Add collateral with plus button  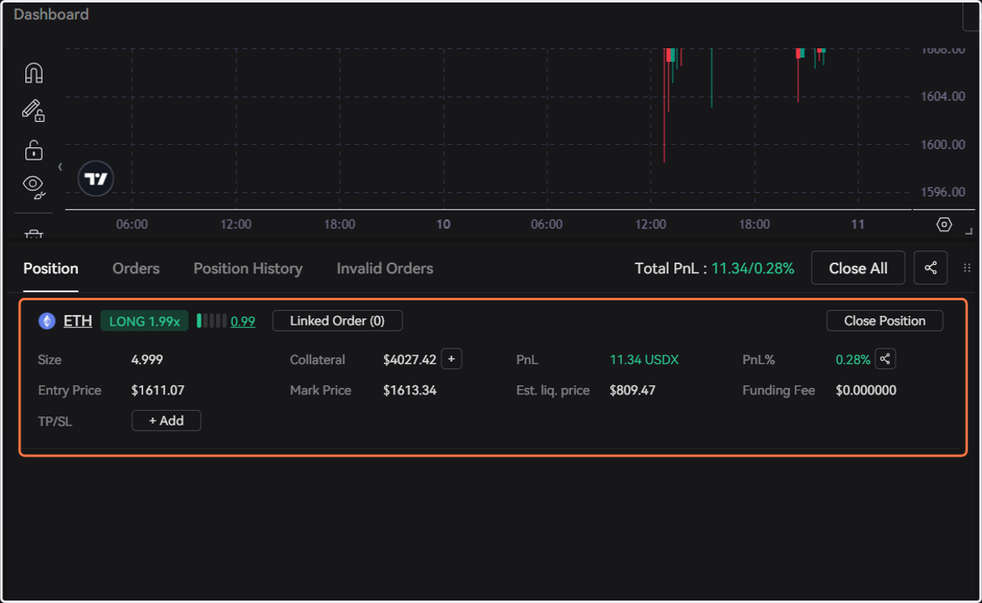pyautogui.click(x=452, y=359)
